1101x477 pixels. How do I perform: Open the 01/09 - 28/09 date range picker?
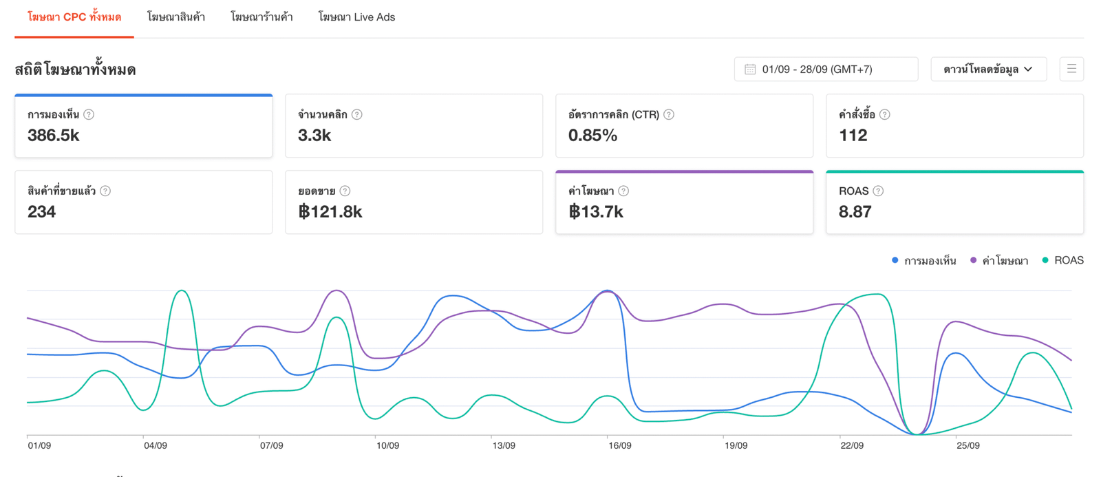click(x=826, y=69)
